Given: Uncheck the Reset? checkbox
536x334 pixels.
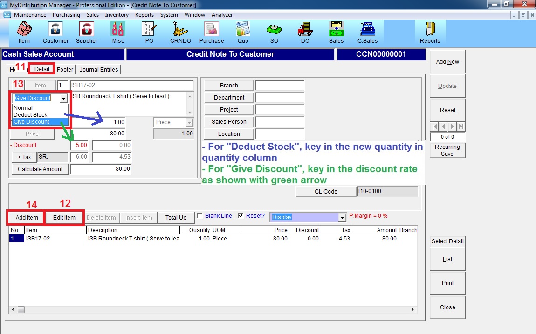Looking at the screenshot, I should coord(241,216).
